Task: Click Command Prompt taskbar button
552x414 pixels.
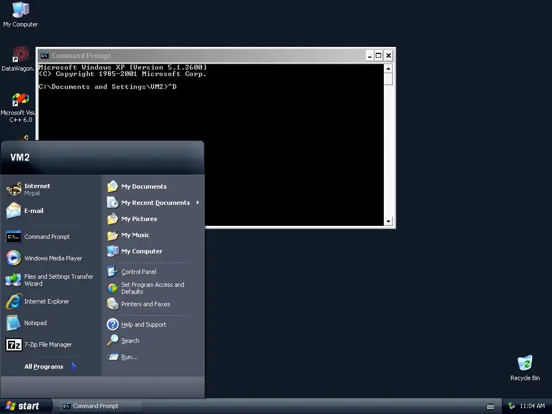Action: (100, 406)
